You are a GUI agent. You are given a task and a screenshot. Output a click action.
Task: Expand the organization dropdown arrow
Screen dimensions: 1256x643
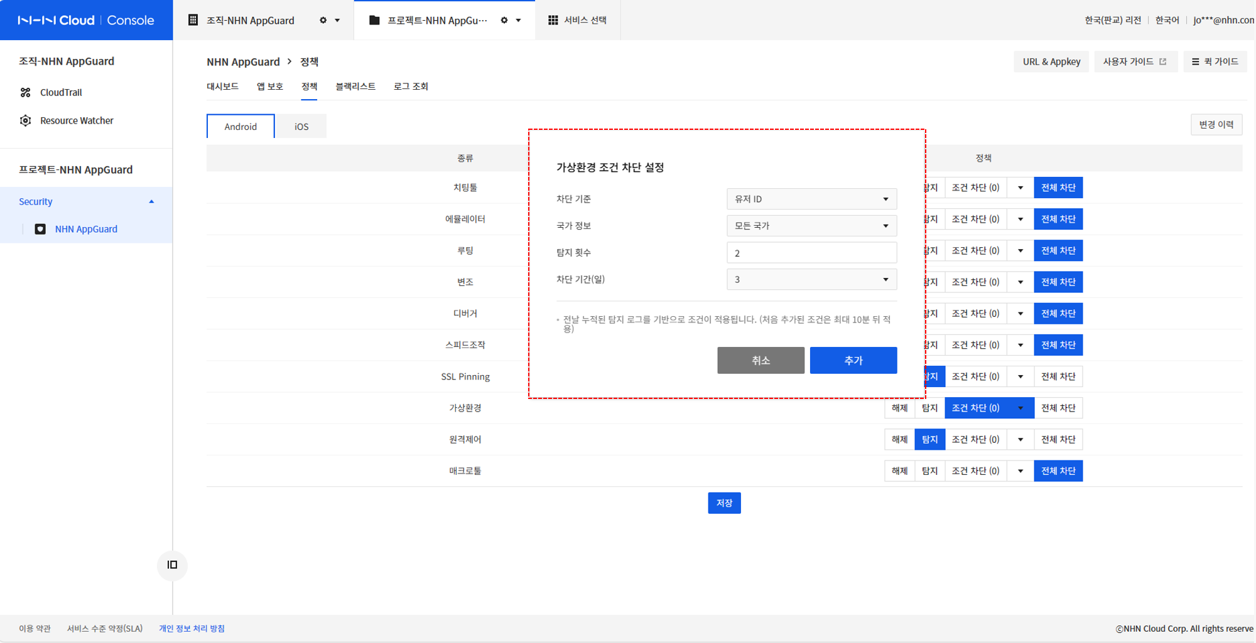click(338, 20)
